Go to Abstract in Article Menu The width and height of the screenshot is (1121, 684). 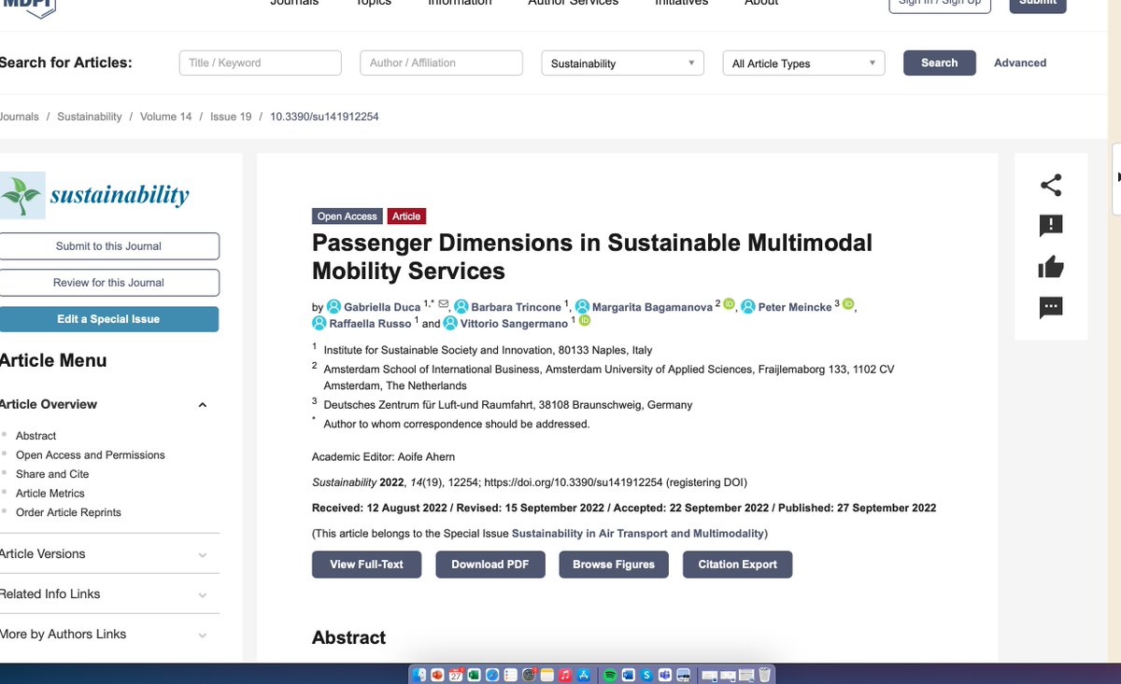click(x=35, y=436)
